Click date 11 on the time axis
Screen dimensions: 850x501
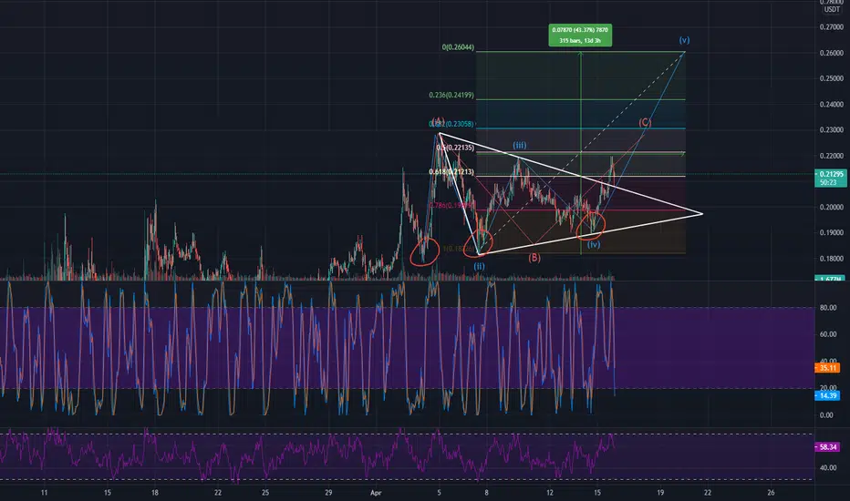45,493
